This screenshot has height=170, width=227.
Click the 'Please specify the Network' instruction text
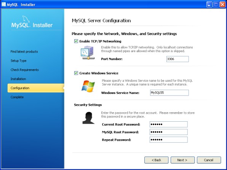click(x=124, y=34)
